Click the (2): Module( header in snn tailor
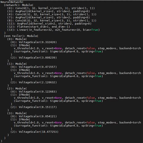This screenshot has width=143, height=143. click(17, 88)
